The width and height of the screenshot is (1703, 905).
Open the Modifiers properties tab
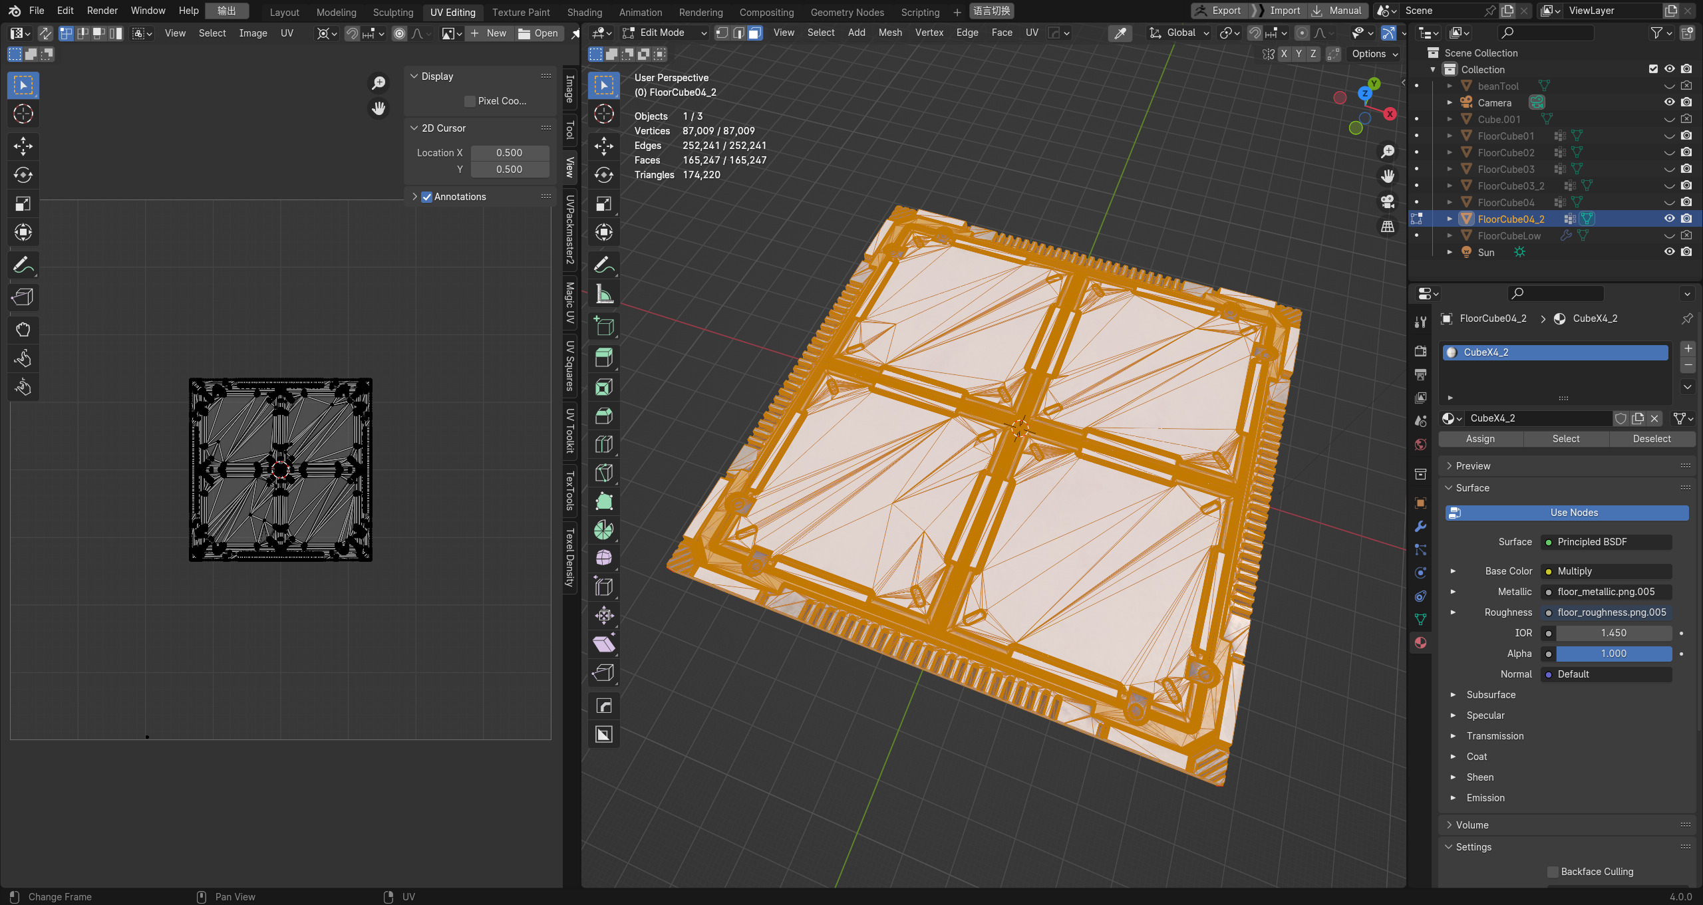[1420, 527]
